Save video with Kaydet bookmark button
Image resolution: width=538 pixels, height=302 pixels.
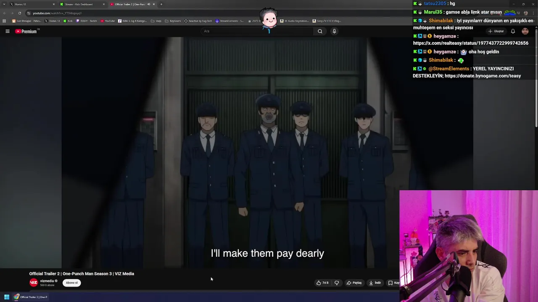(x=393, y=283)
